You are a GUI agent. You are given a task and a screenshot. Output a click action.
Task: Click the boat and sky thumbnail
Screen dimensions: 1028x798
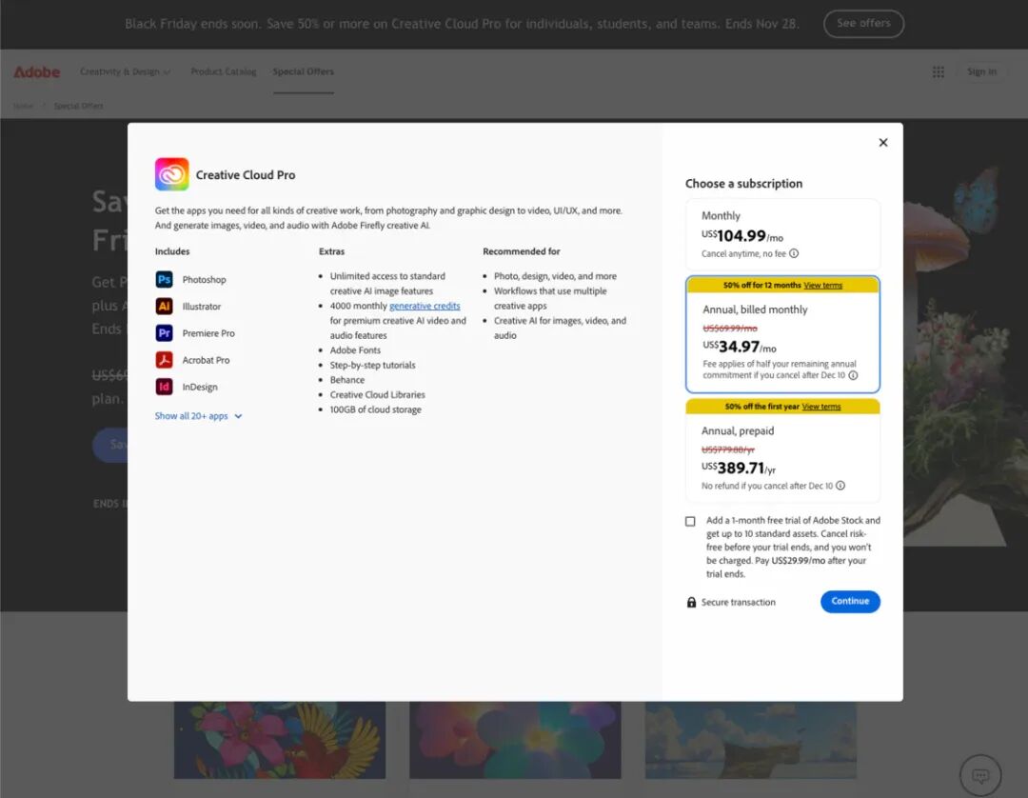coord(751,740)
